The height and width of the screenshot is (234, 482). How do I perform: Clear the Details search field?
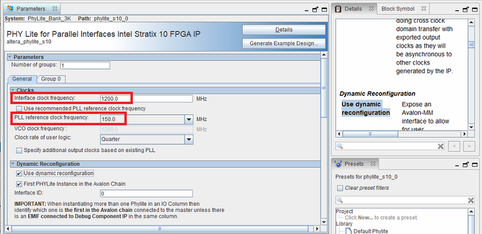click(440, 146)
